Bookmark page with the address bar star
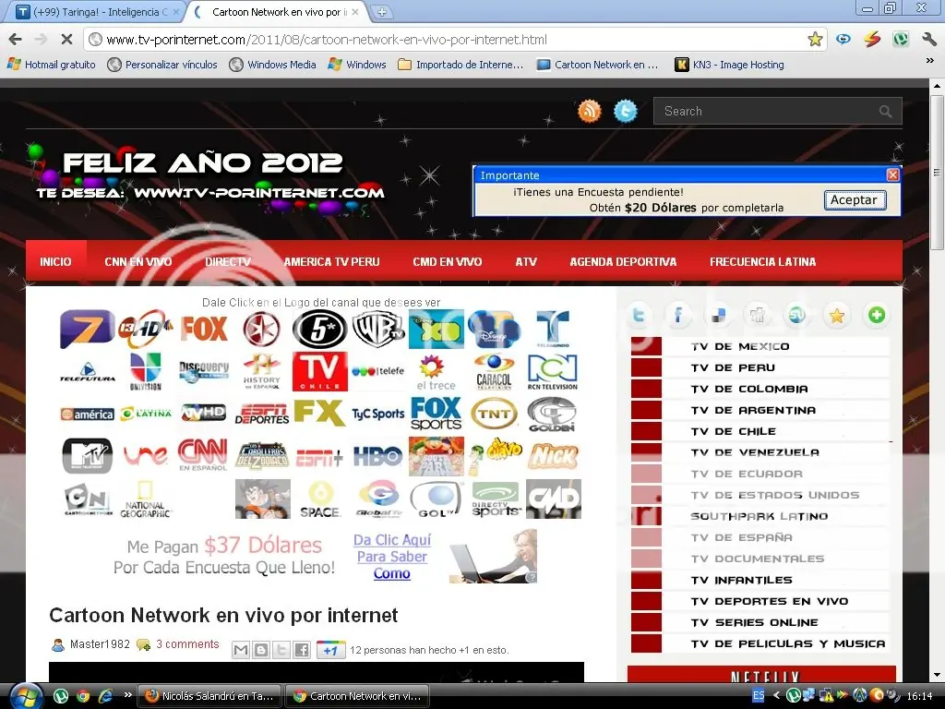This screenshot has width=945, height=709. 815,40
